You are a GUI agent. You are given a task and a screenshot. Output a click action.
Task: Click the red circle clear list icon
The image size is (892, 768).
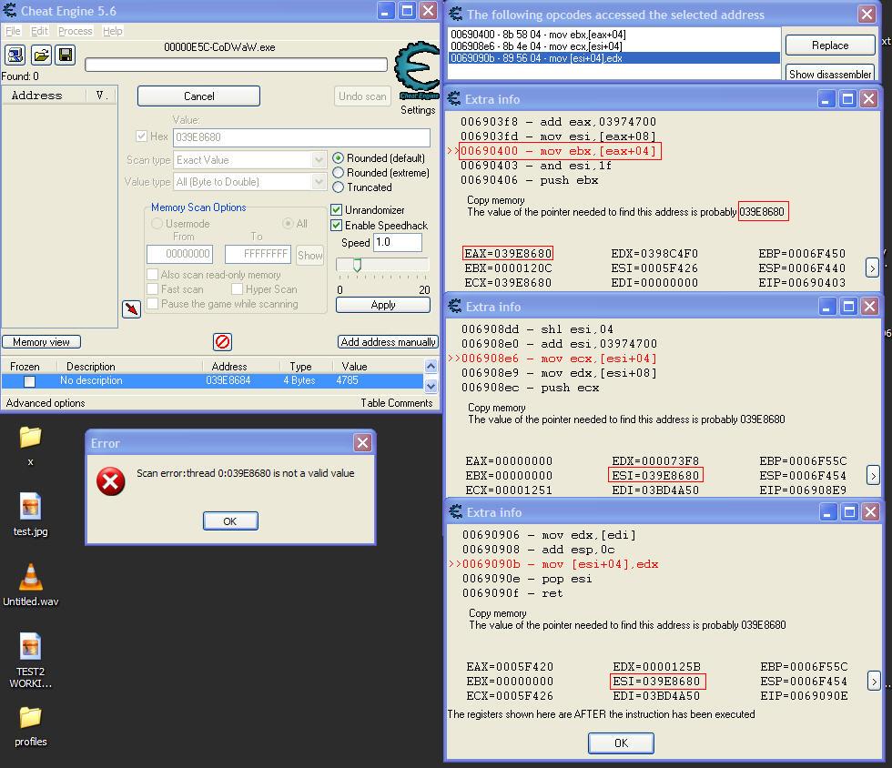pyautogui.click(x=222, y=342)
